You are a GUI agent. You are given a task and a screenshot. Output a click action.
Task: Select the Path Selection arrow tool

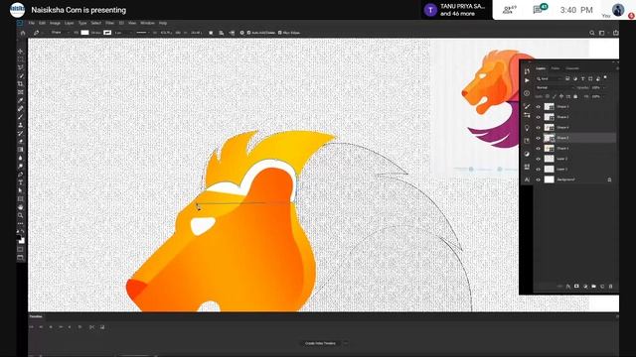20,190
